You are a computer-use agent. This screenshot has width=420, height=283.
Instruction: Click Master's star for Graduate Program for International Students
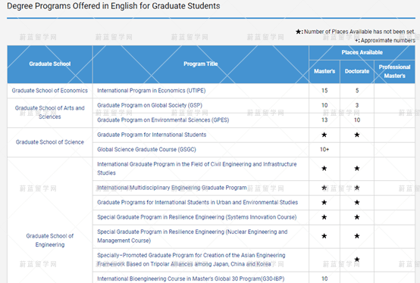pyautogui.click(x=324, y=135)
